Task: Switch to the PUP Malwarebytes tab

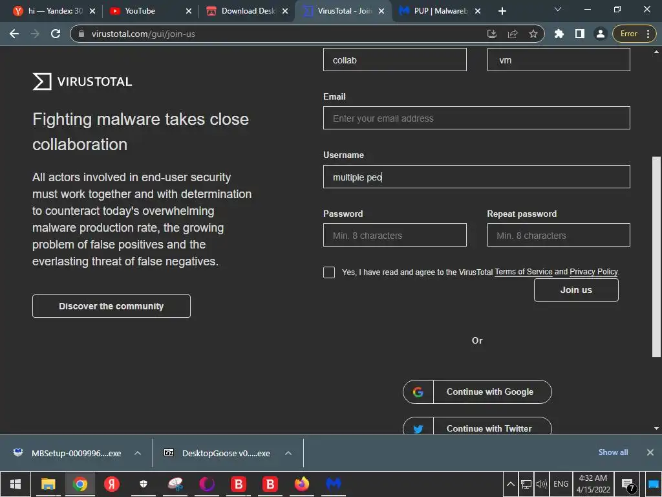Action: click(x=435, y=11)
